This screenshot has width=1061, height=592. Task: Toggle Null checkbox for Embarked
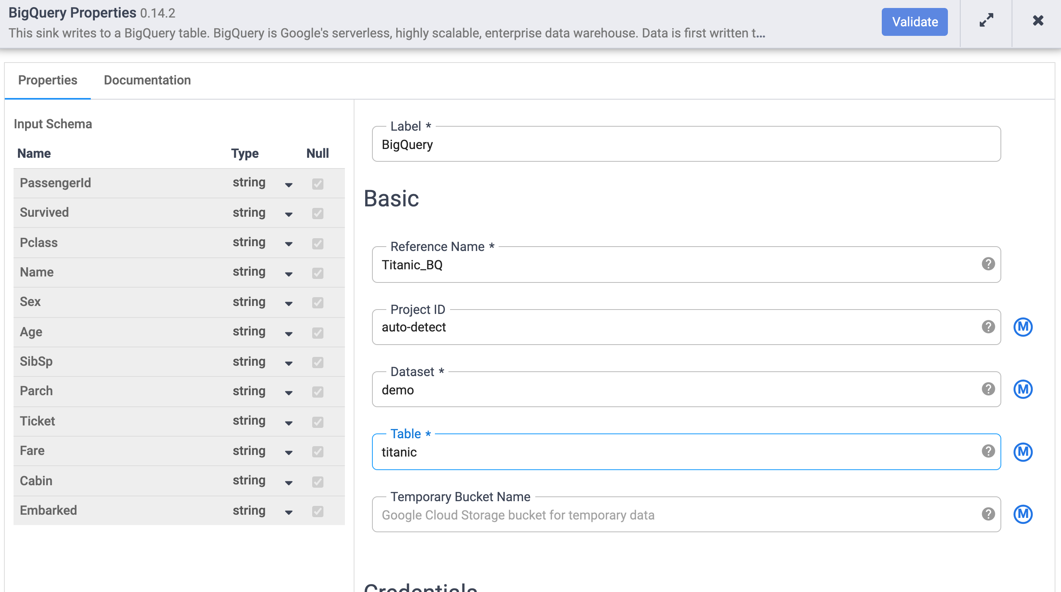tap(317, 512)
